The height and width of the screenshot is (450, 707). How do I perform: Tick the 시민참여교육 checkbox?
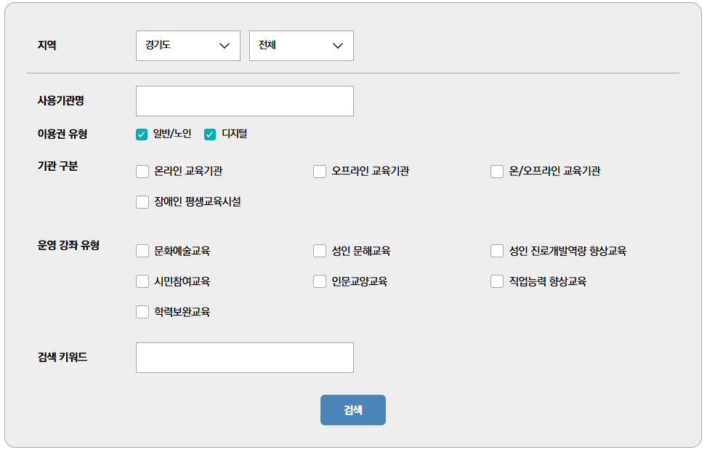click(x=142, y=281)
